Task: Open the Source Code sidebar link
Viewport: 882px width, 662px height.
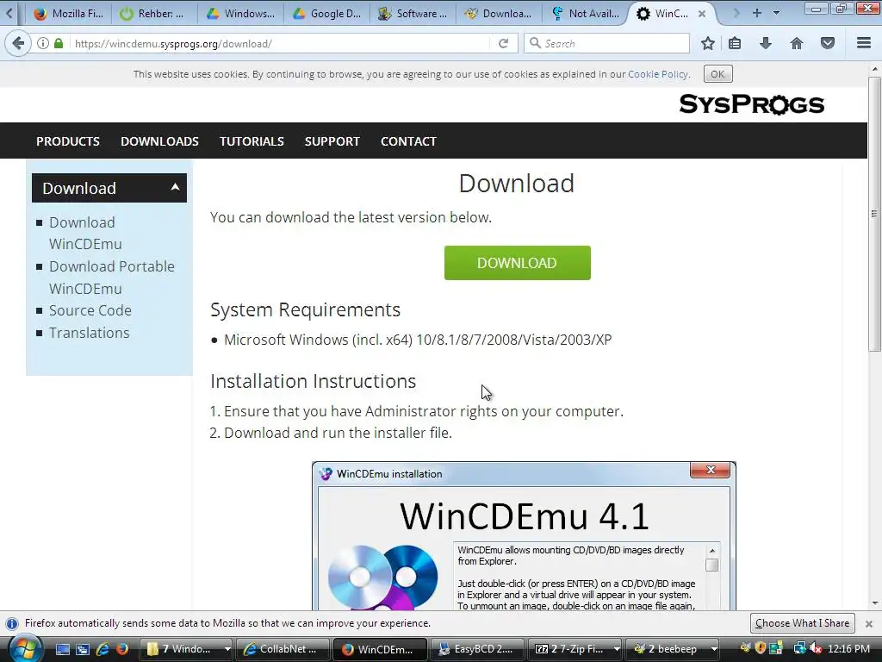Action: [90, 310]
